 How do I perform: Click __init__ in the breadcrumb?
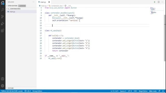pos(69,6)
